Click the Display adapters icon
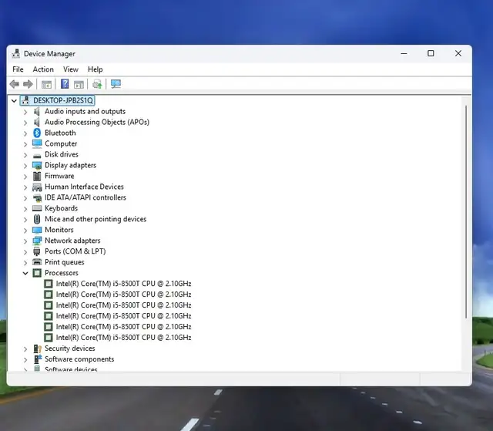Viewport: 493px width, 431px height. tap(37, 166)
